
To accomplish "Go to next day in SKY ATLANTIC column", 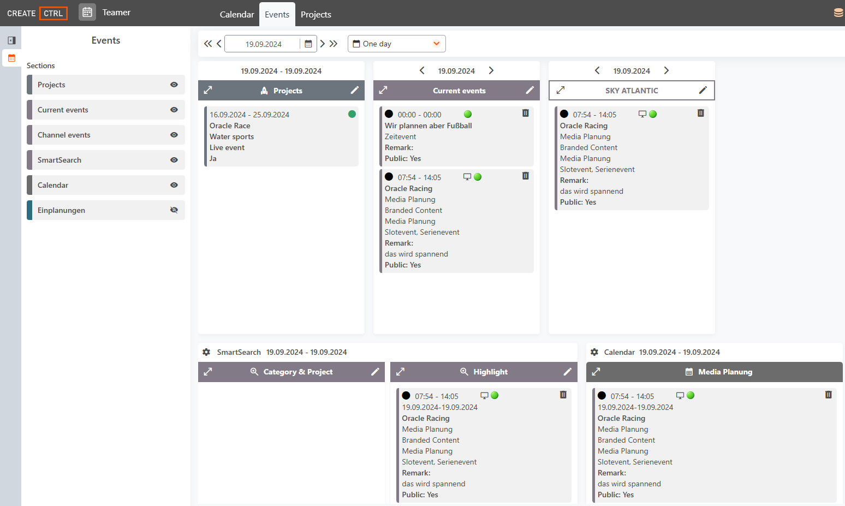I will click(x=667, y=70).
